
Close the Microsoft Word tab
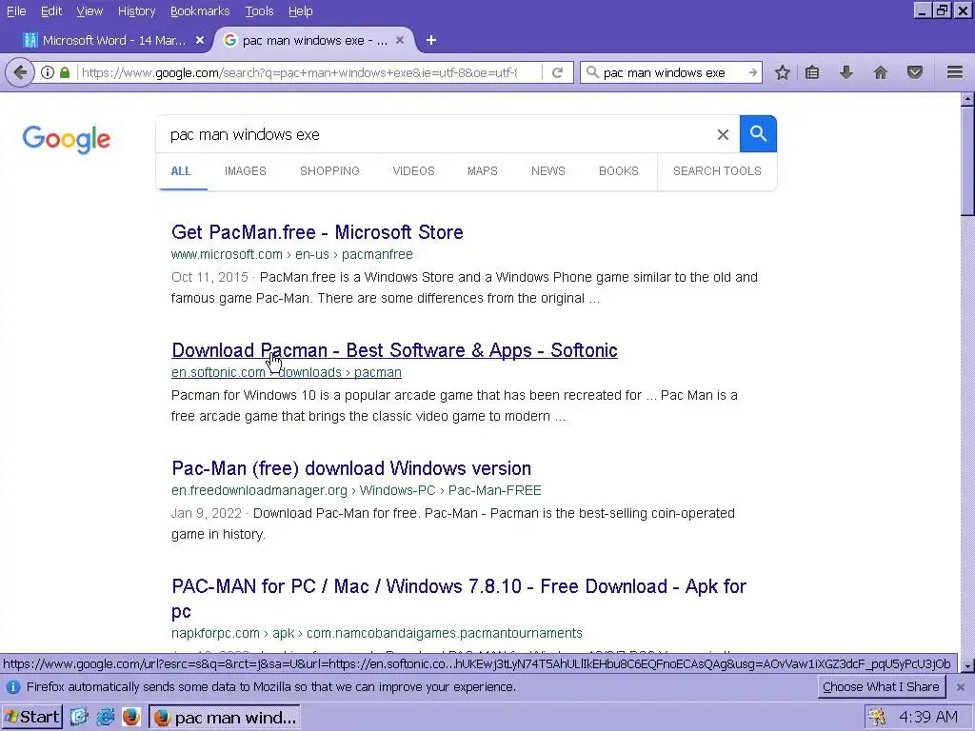pos(200,40)
